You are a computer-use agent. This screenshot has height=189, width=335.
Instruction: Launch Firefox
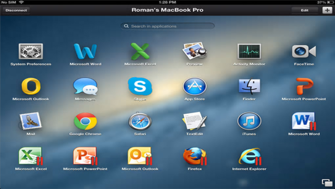pyautogui.click(x=195, y=156)
